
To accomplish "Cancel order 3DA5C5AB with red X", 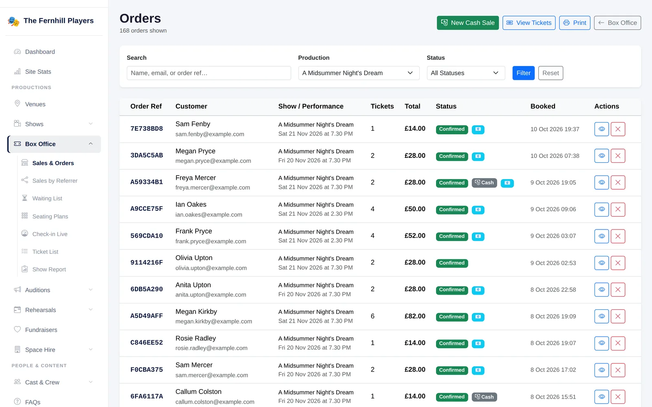I will (618, 156).
